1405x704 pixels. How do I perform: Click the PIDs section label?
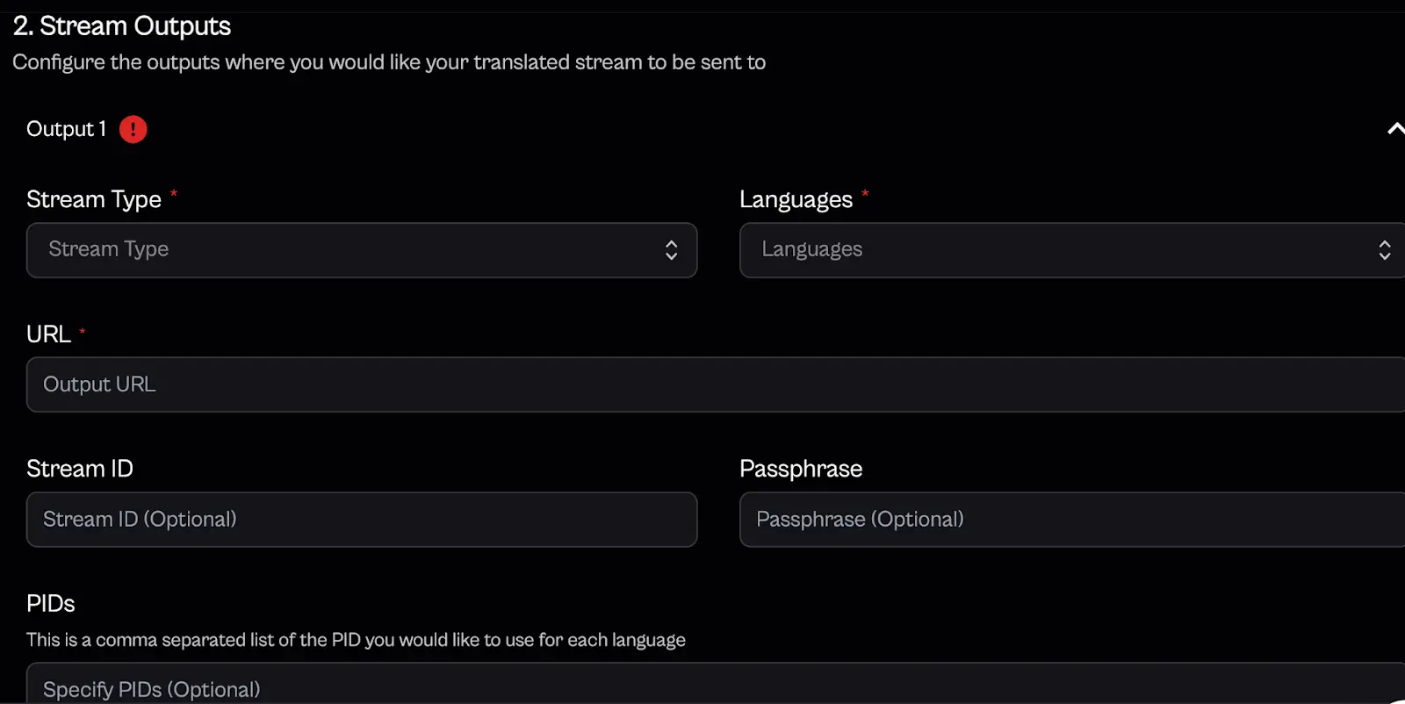tap(51, 604)
